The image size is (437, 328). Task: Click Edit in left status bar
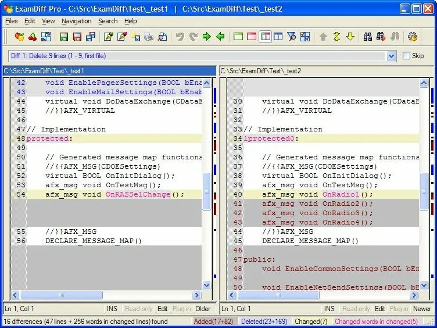(163, 309)
